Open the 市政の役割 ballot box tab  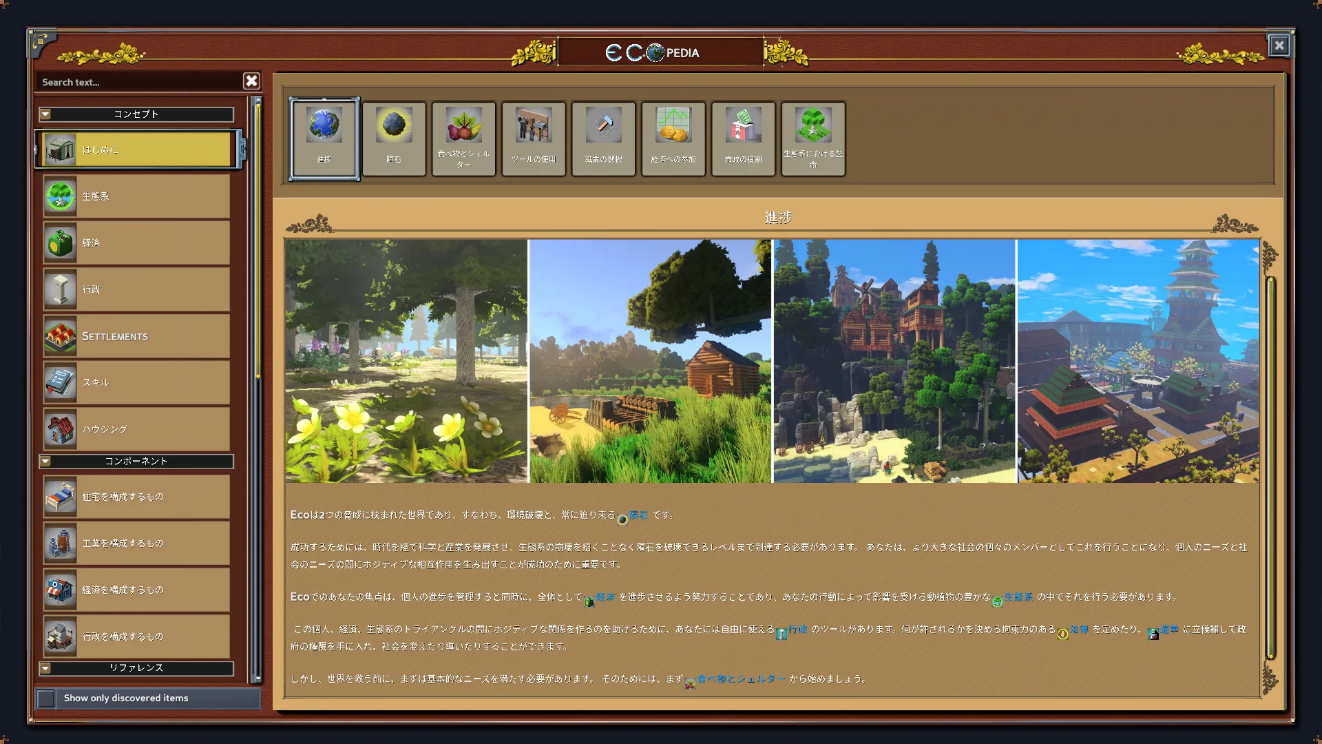[x=743, y=138]
